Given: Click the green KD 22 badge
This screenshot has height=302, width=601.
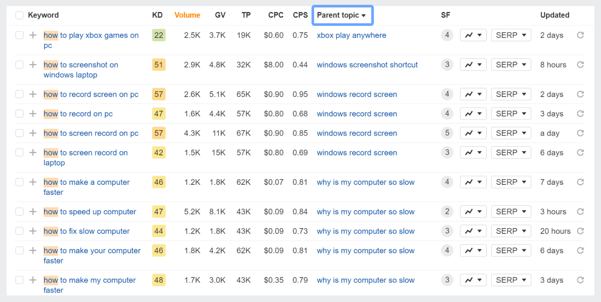Looking at the screenshot, I should (x=159, y=35).
